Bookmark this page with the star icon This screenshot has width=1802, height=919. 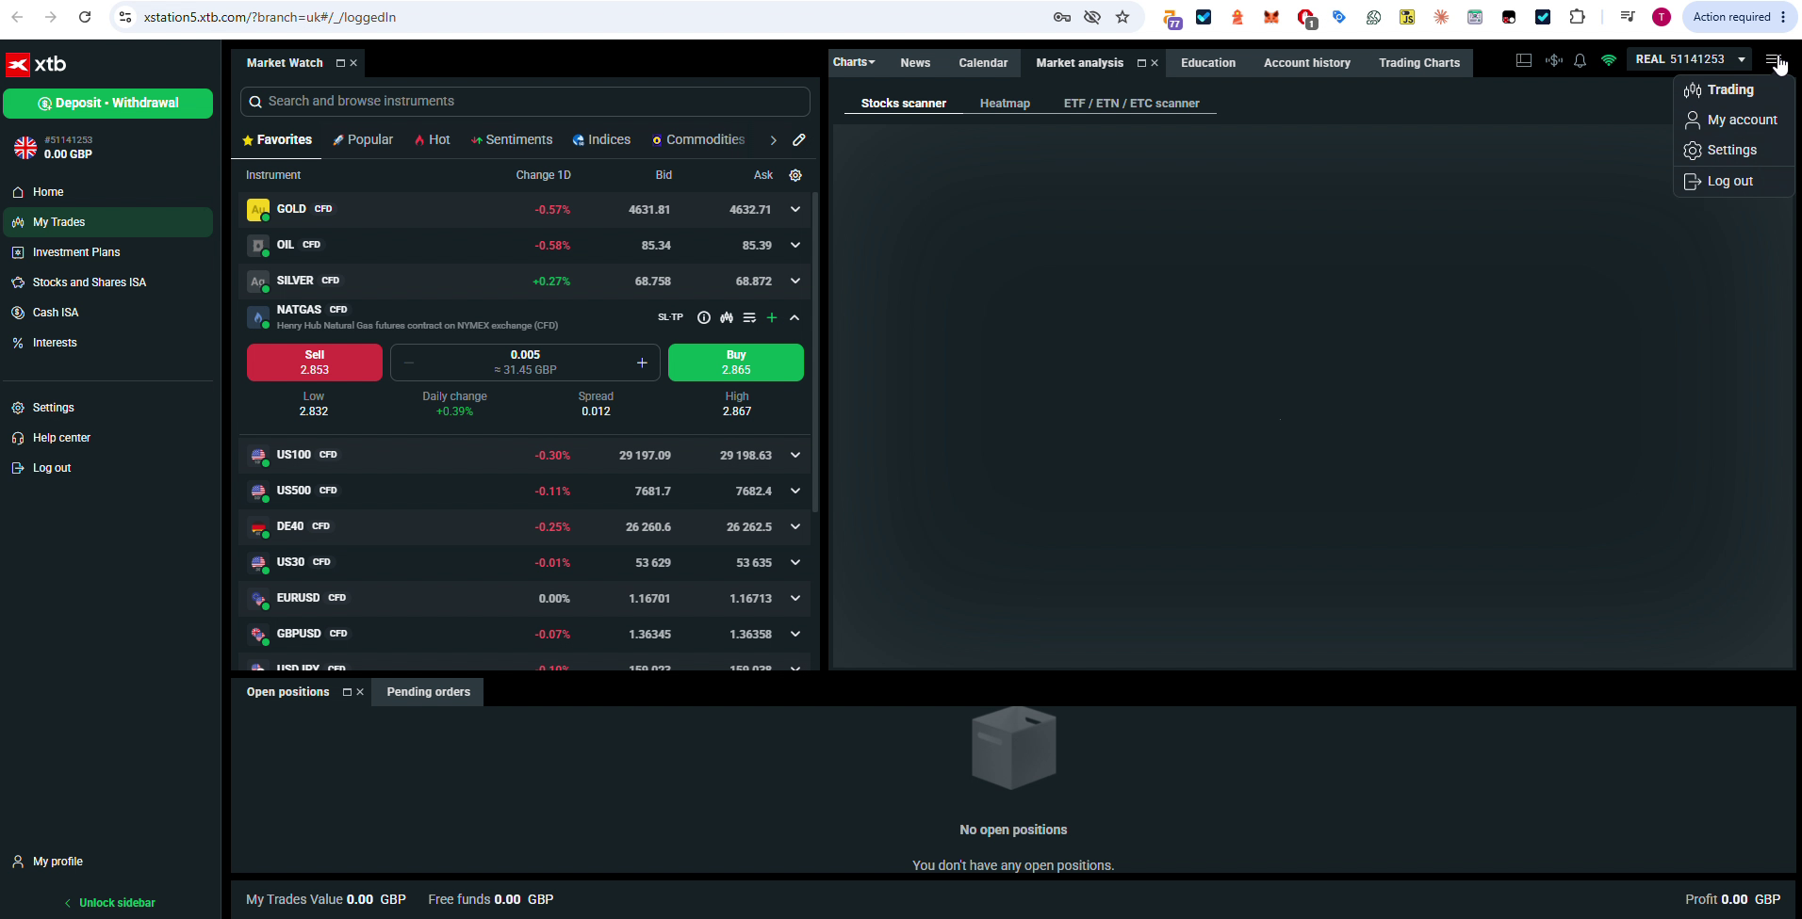pyautogui.click(x=1122, y=17)
